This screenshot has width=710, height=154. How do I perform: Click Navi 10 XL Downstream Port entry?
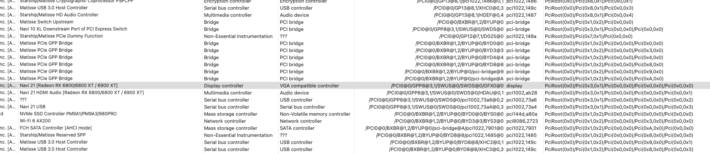coord(73,29)
